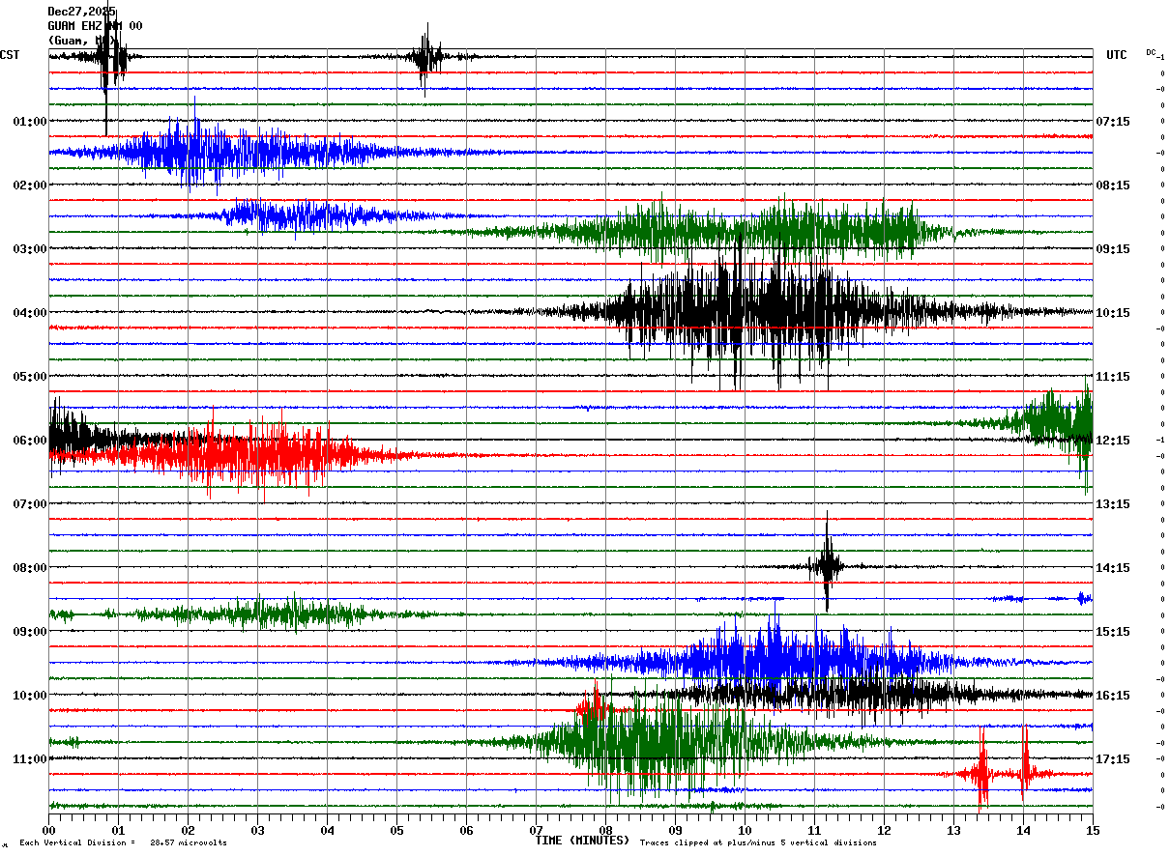Click the 11 minute tick label

click(x=814, y=830)
